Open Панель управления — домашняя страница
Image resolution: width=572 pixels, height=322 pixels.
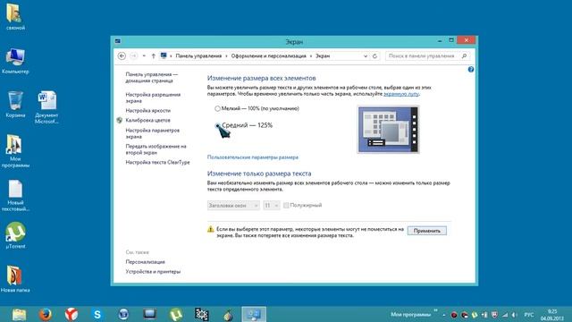click(151, 78)
